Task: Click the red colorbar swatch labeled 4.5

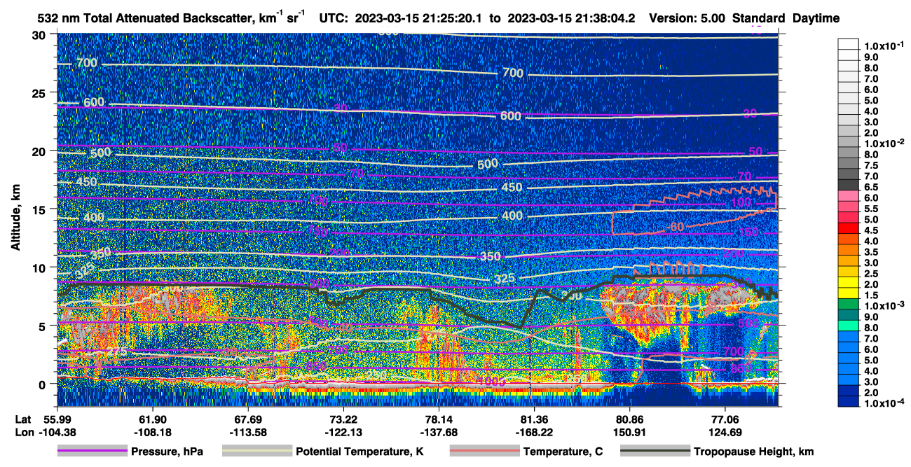Action: [849, 228]
